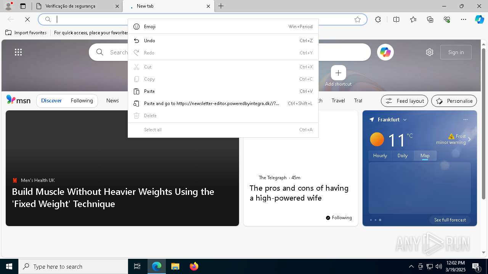Open Settings and more ellipsis

point(464,19)
